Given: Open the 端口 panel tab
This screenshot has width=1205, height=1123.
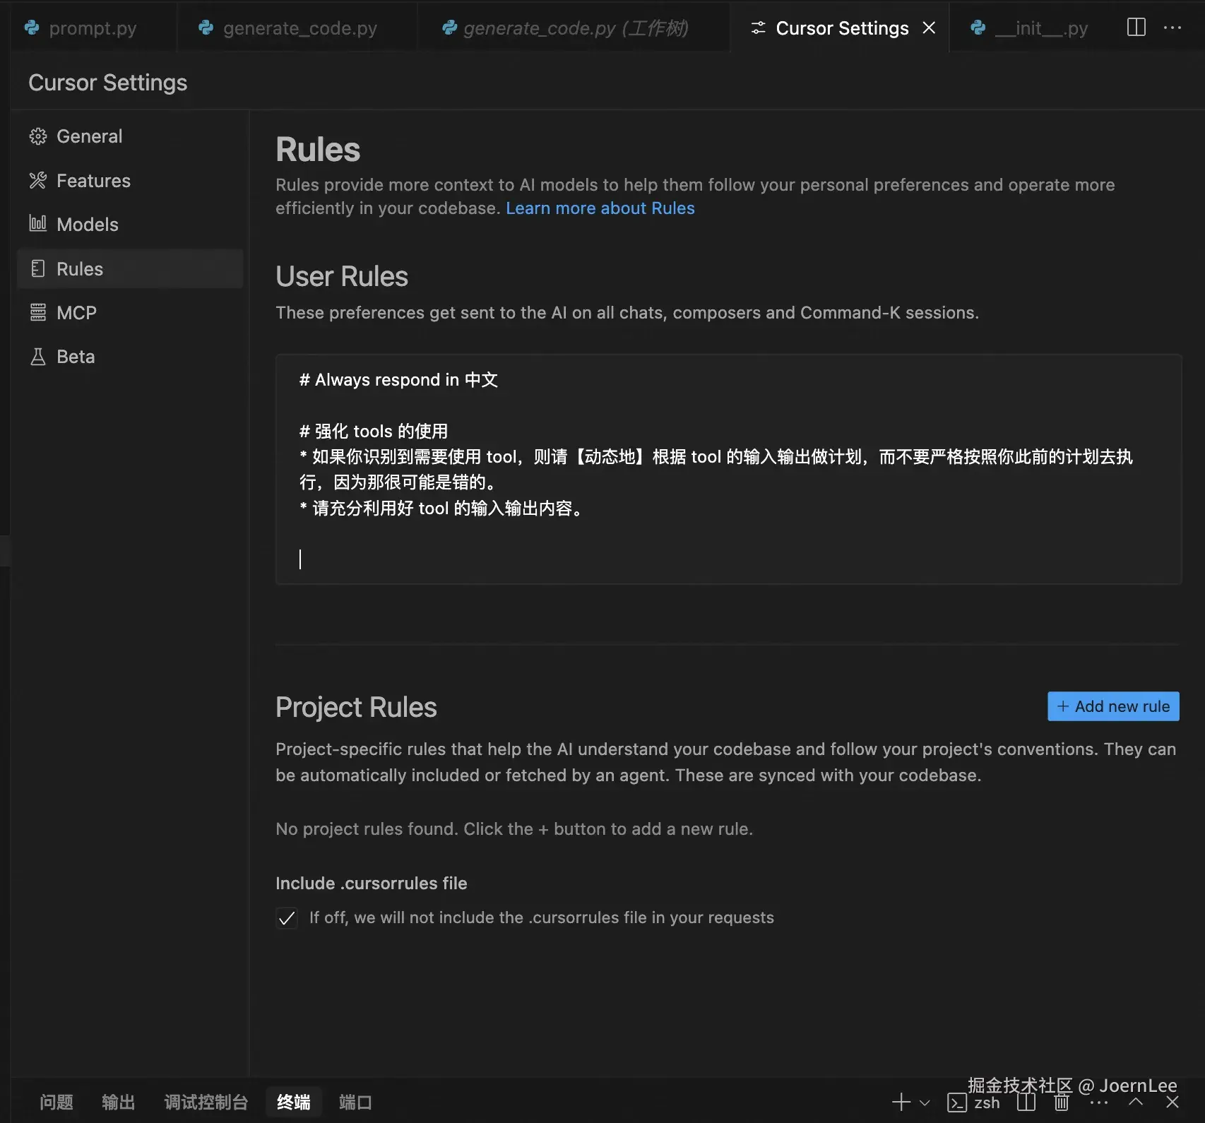Looking at the screenshot, I should [355, 1103].
